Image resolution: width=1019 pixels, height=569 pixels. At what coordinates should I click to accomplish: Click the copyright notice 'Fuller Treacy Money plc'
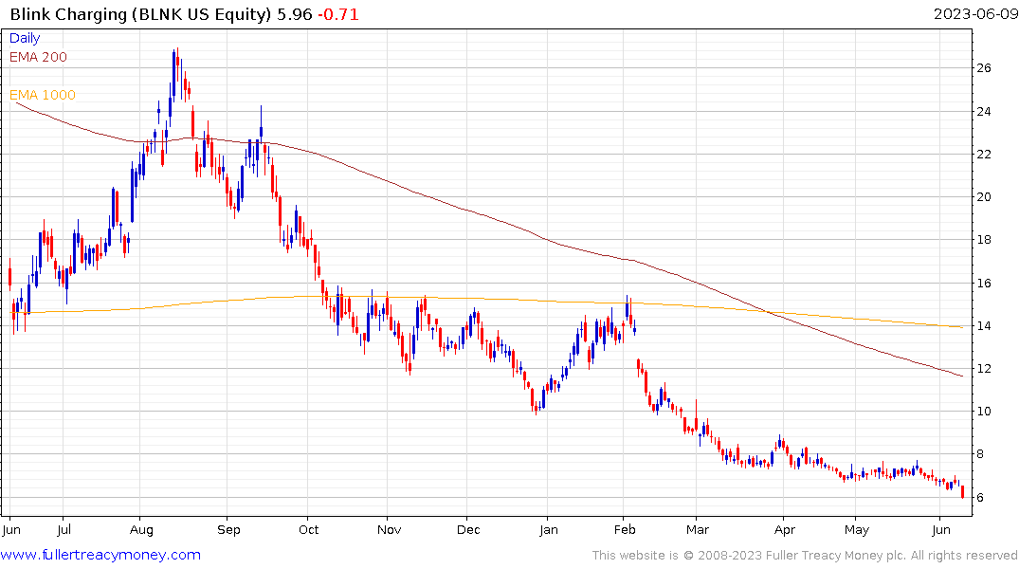(836, 556)
